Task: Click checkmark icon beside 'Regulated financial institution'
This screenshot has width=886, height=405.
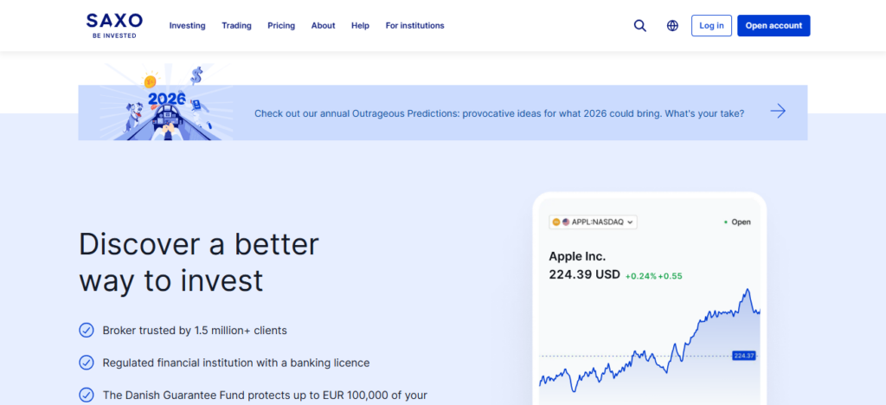Action: (87, 363)
